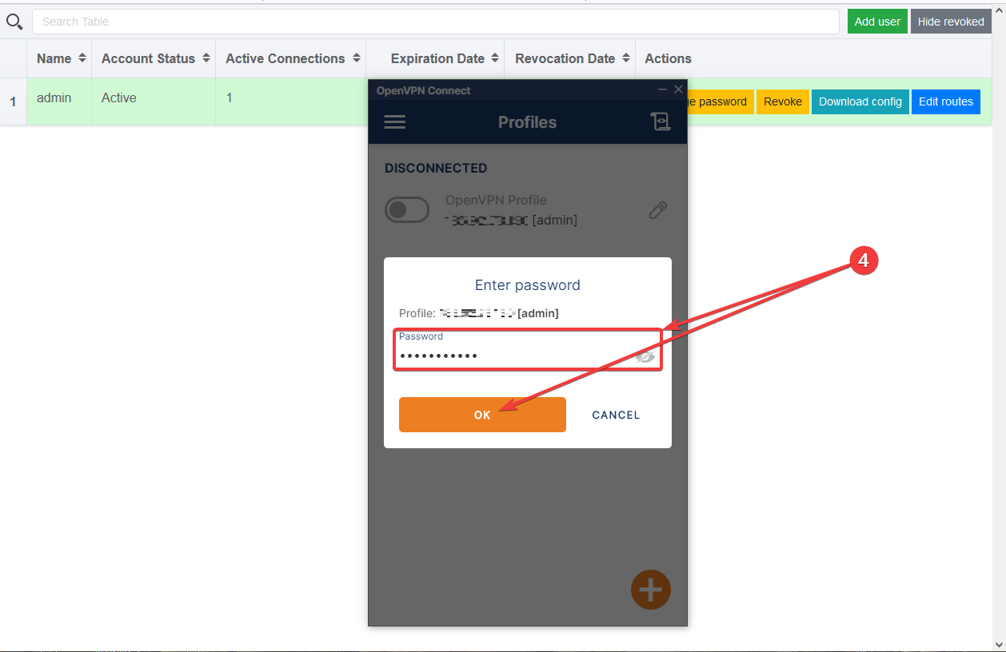Viewport: 1006px width, 652px height.
Task: Select the Active status cell
Action: pyautogui.click(x=154, y=101)
